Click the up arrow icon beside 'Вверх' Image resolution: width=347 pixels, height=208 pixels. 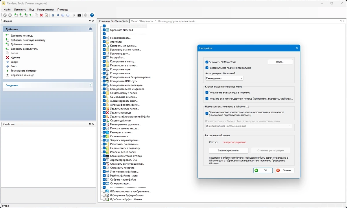(x=8, y=62)
